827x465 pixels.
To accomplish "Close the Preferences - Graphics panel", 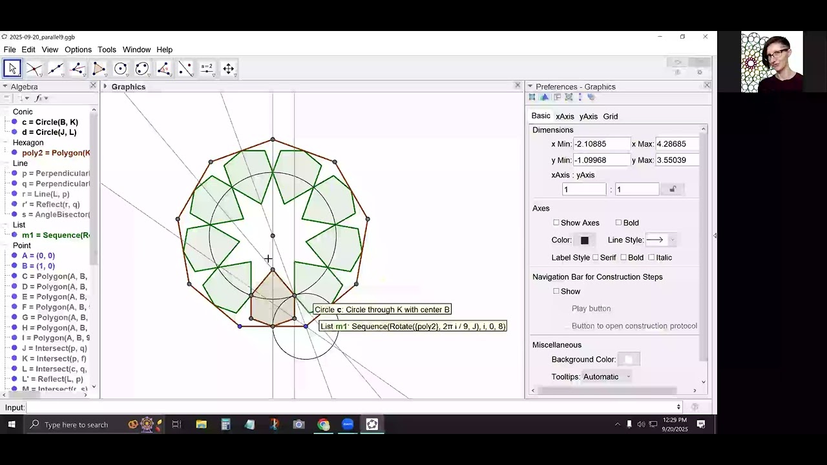I will (x=707, y=86).
